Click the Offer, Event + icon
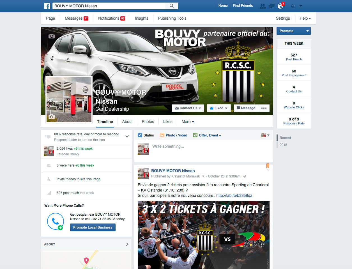 point(195,135)
